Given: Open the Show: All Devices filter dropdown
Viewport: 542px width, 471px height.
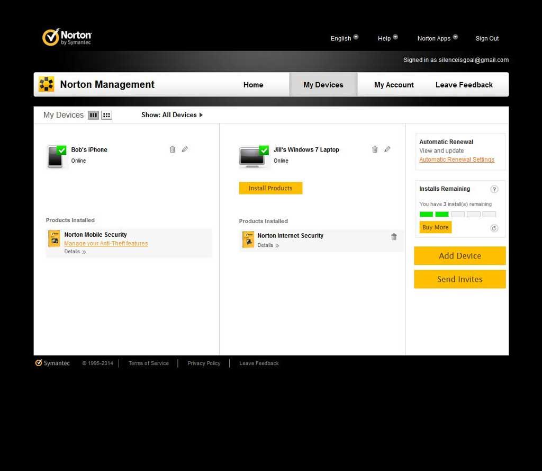Looking at the screenshot, I should (x=172, y=115).
